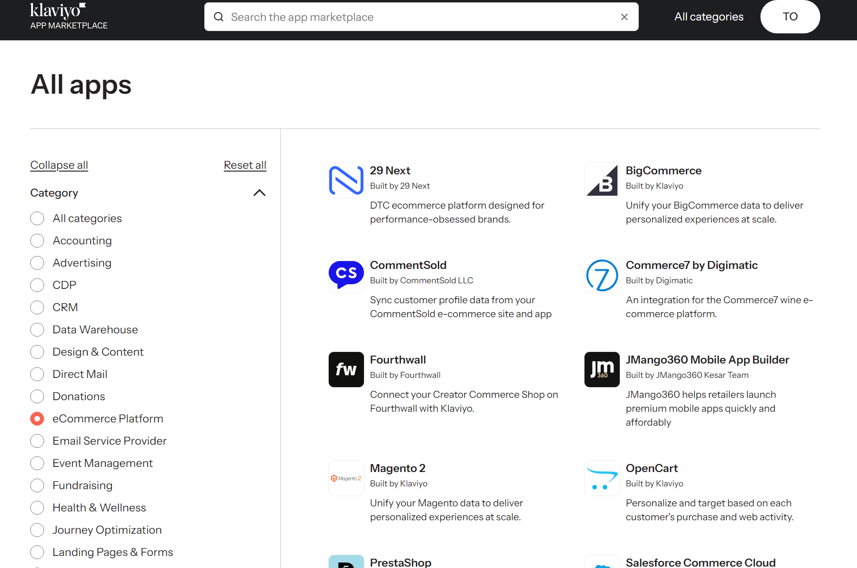Screen dimensions: 857x568
Task: Choose the CDP category filter
Action: [x=37, y=285]
